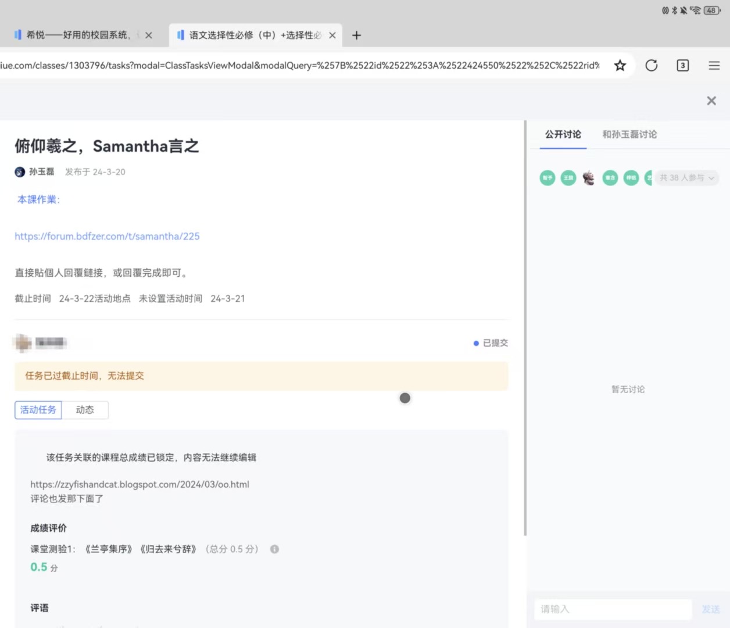Switch to the 和孙玉磊讨论 tab

(629, 134)
